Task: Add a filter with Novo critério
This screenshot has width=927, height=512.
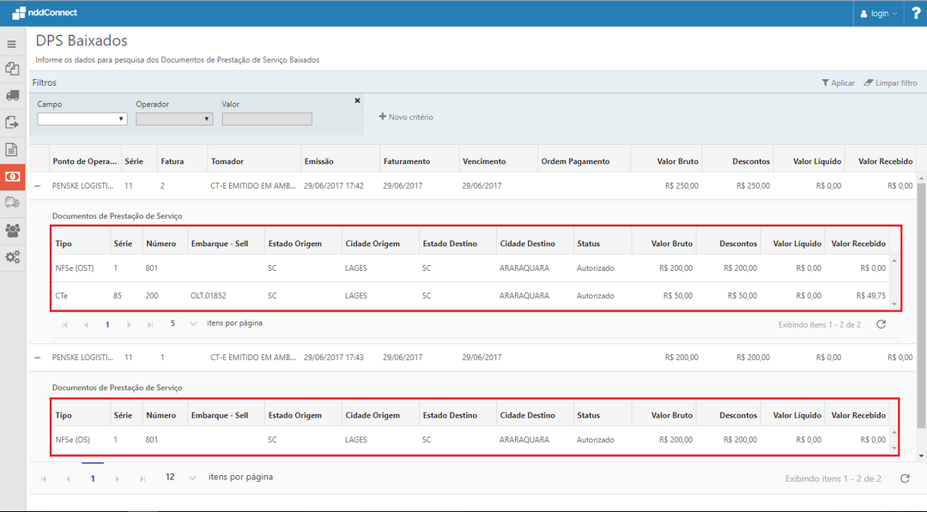Action: pyautogui.click(x=406, y=117)
